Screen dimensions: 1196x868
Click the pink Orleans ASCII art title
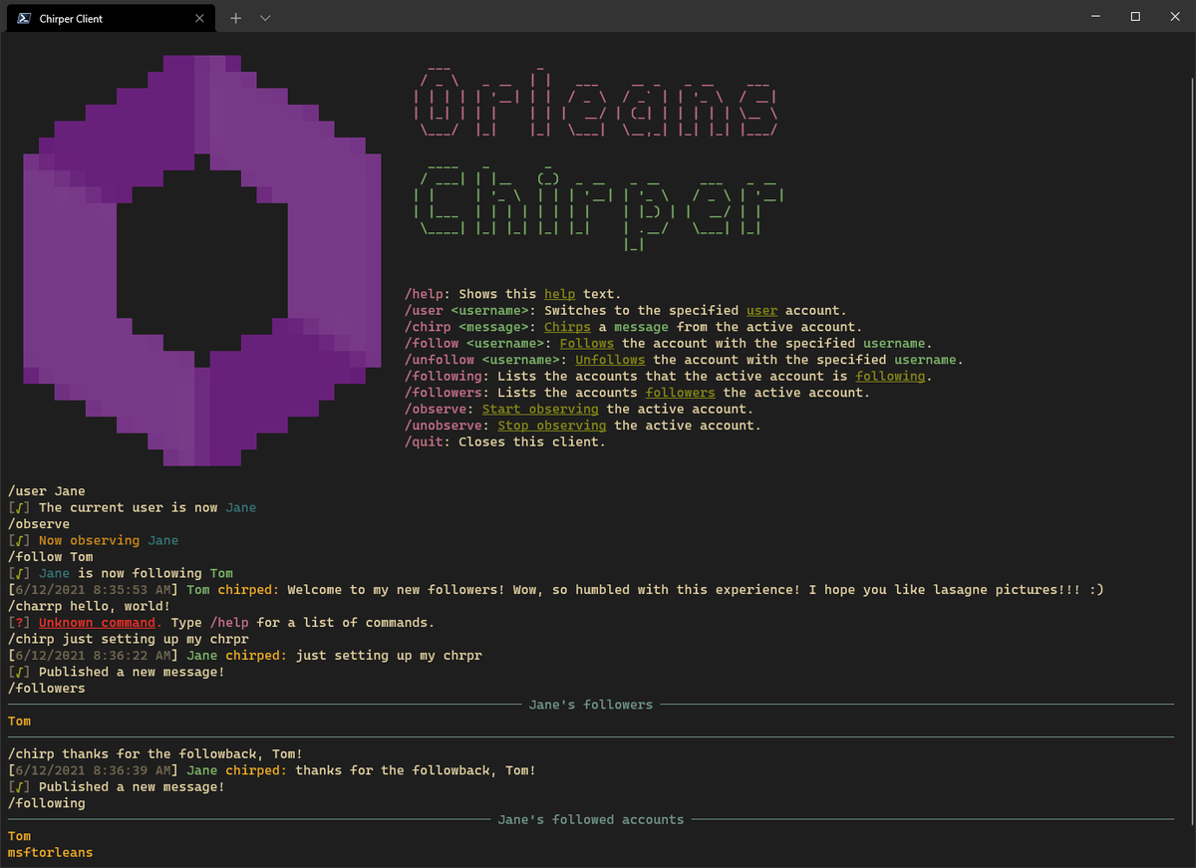597,103
